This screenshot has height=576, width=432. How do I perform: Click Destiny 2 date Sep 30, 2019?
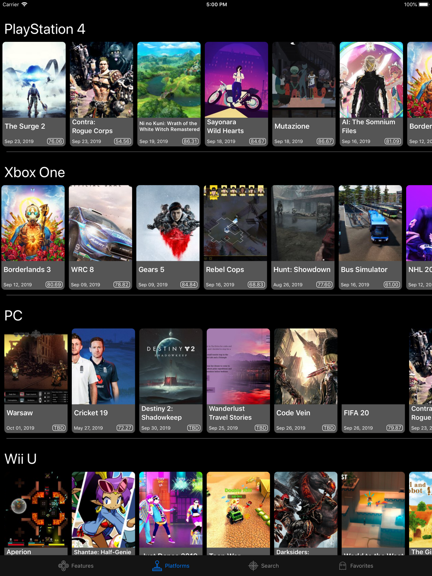[156, 428]
